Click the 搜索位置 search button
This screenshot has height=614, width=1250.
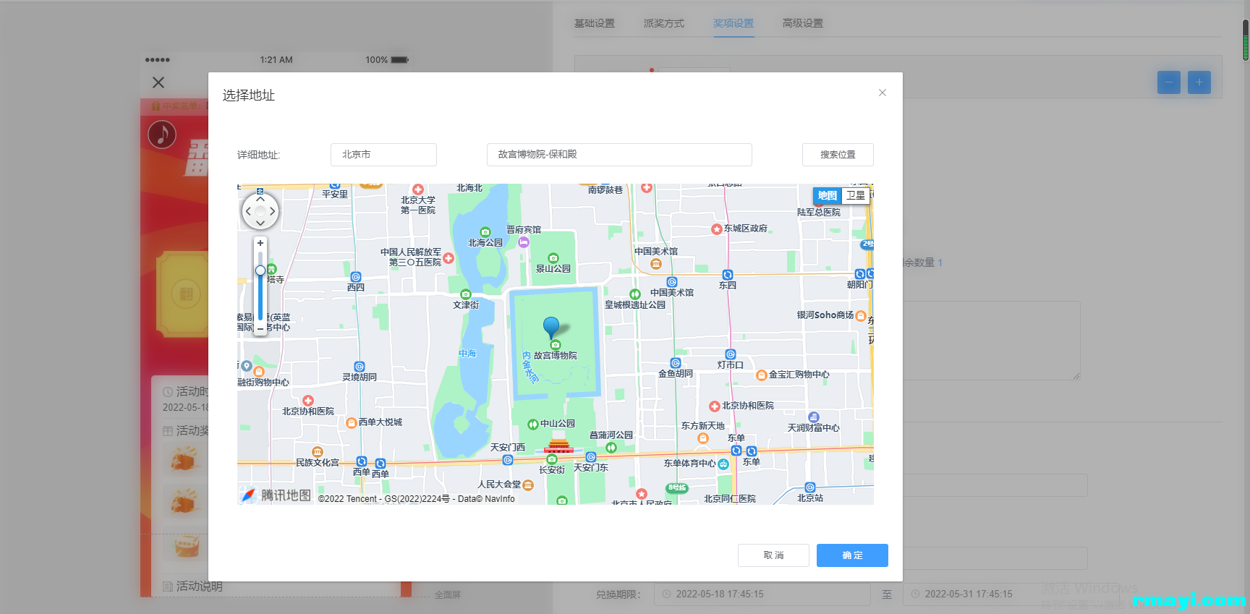click(x=838, y=155)
